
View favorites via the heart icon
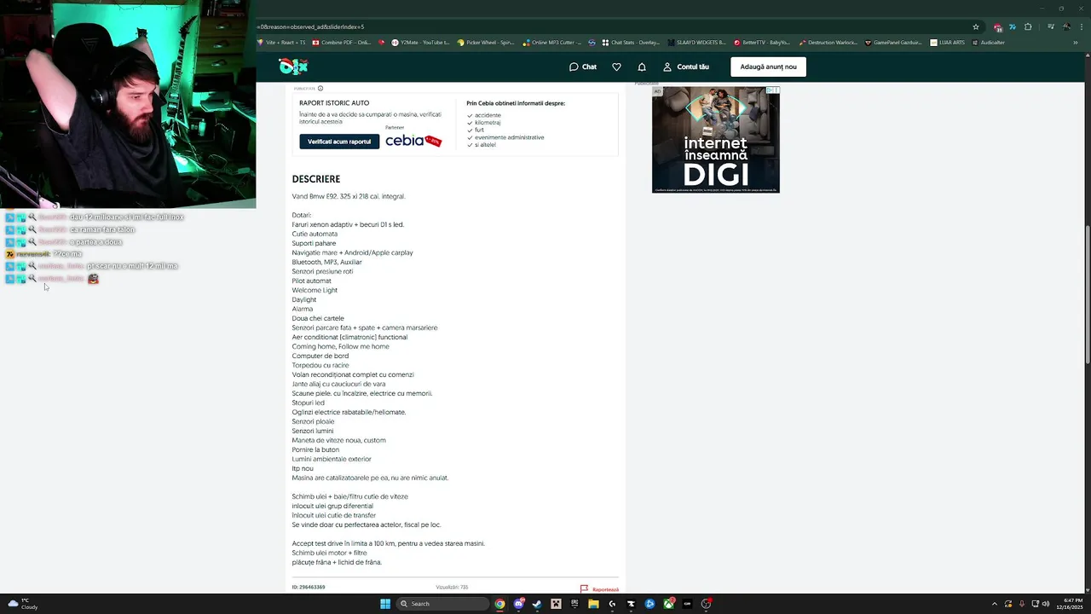616,67
